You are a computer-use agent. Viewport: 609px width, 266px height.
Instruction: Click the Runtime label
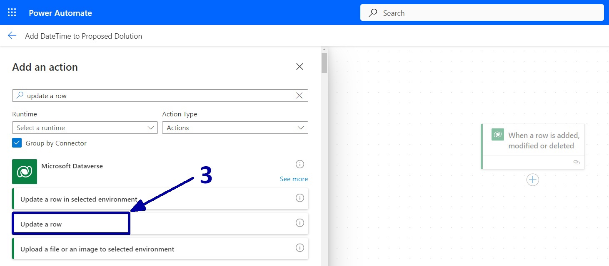pyautogui.click(x=25, y=114)
